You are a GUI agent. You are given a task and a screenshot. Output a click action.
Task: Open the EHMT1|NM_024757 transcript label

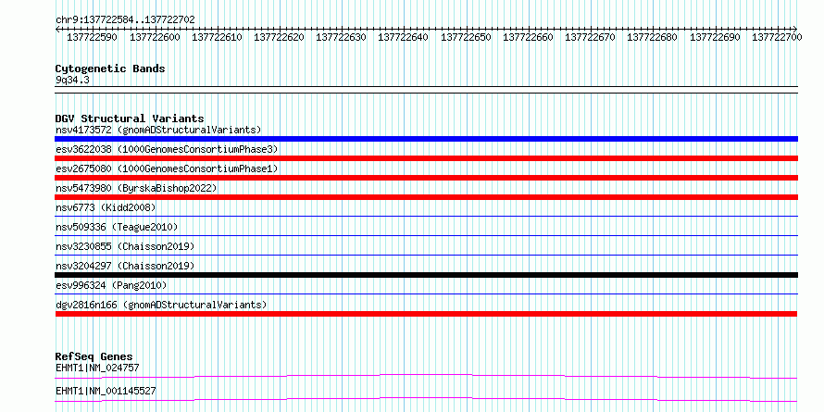point(97,368)
